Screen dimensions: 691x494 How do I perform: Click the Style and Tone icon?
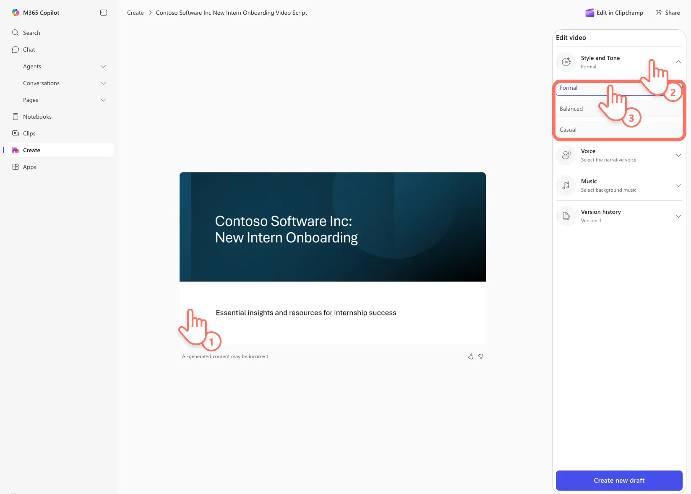566,62
